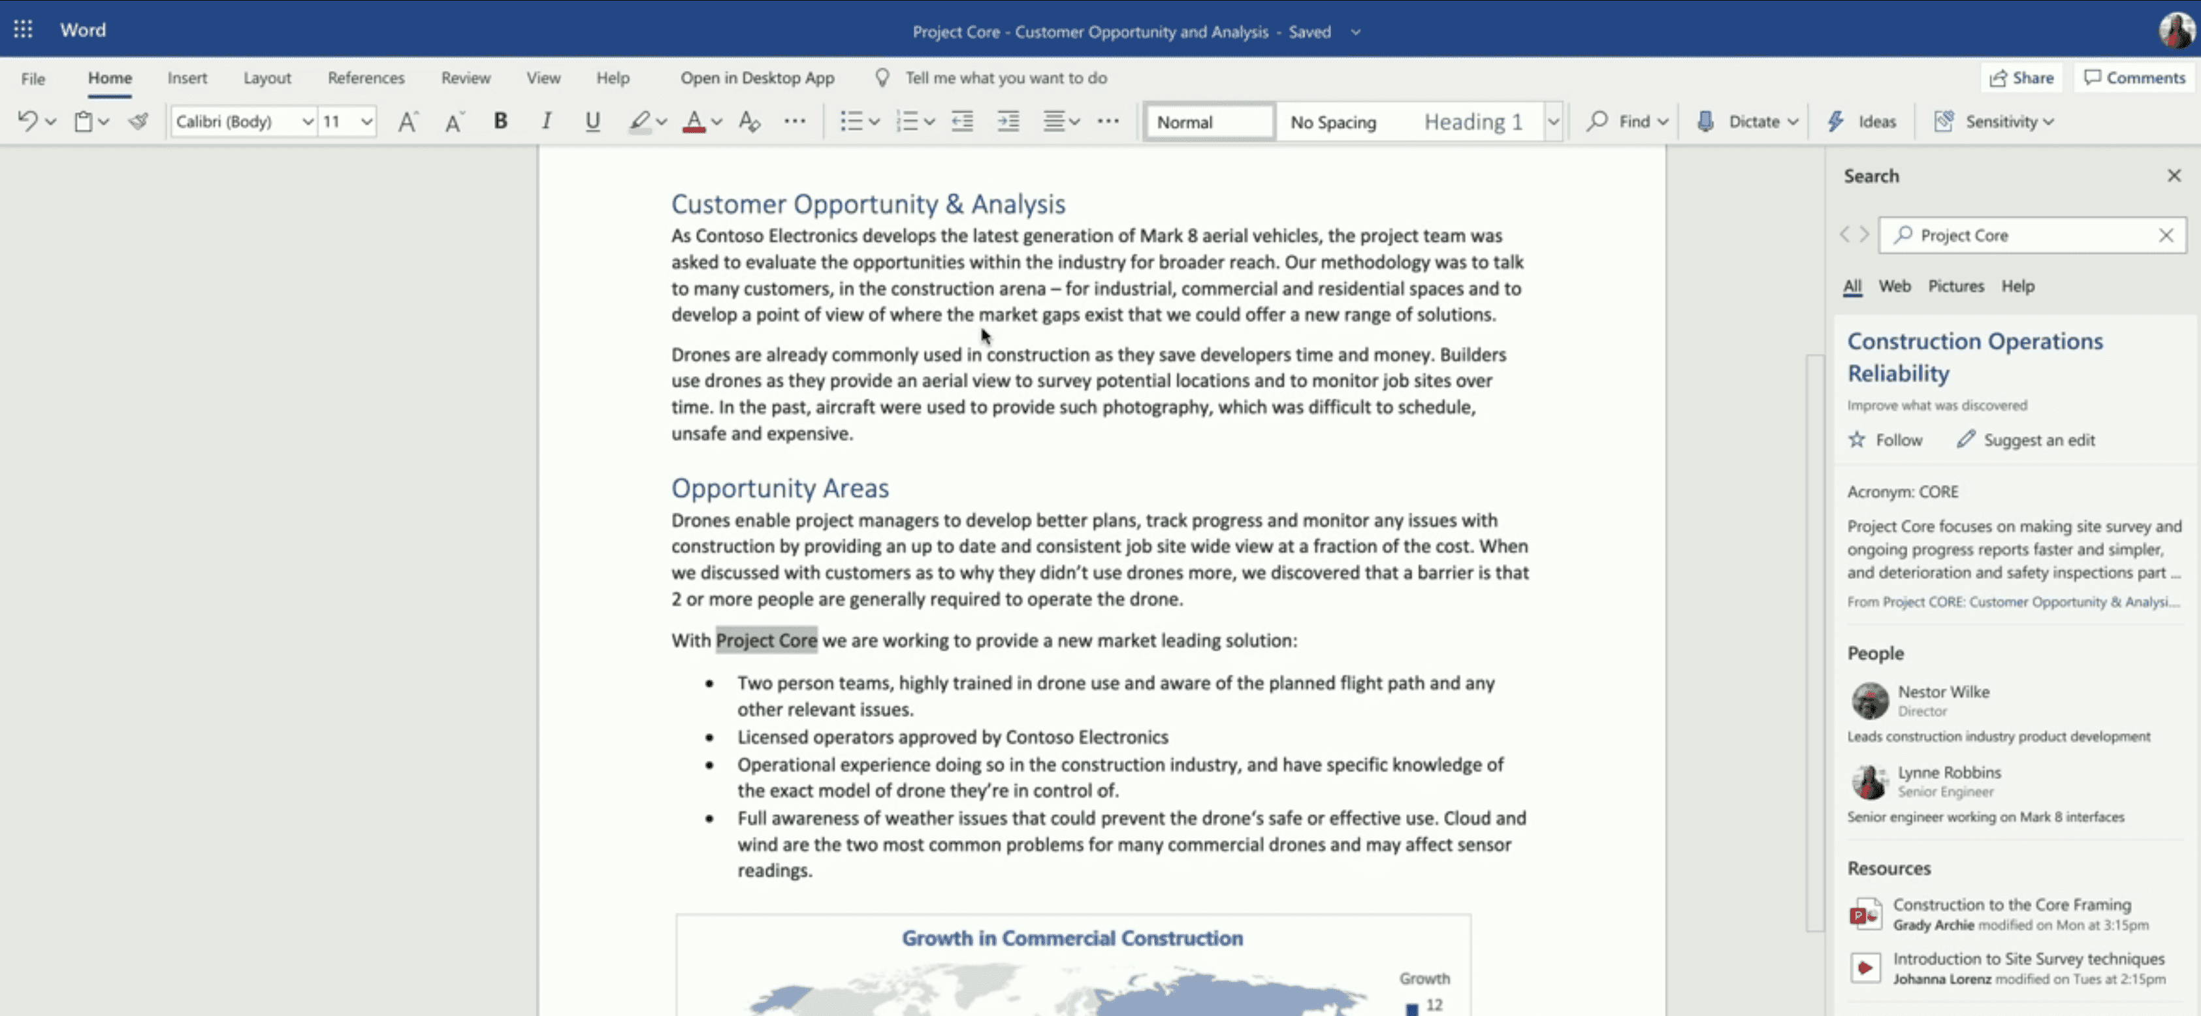Open Construction to the Core Framing file
2201x1016 pixels.
click(x=2012, y=904)
